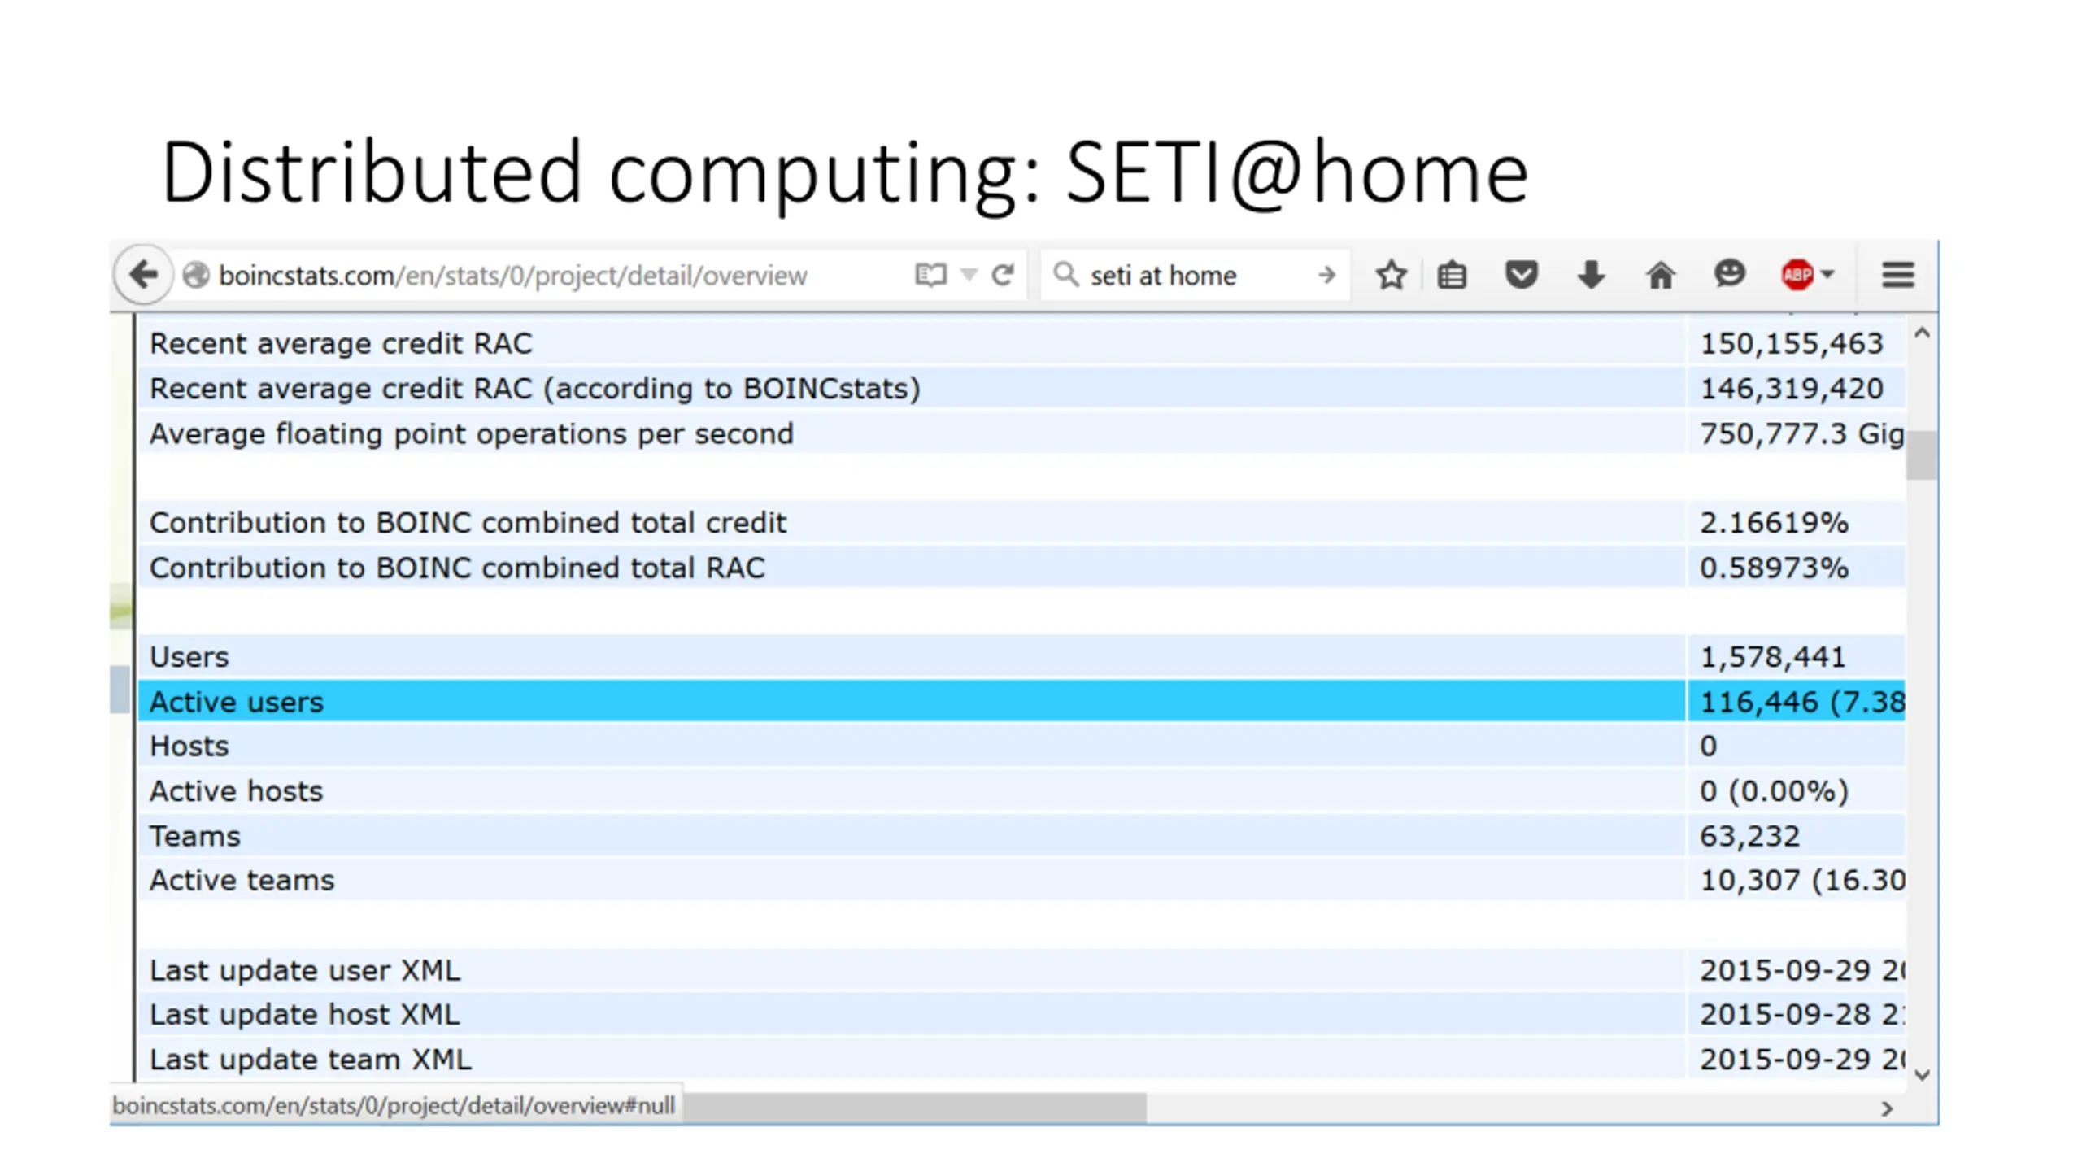Screen dimensions: 2082x1171
Task: Click the vertical scrollbar down arrow
Action: coord(1923,1075)
